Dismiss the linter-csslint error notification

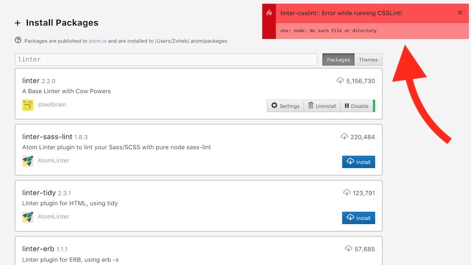point(460,13)
